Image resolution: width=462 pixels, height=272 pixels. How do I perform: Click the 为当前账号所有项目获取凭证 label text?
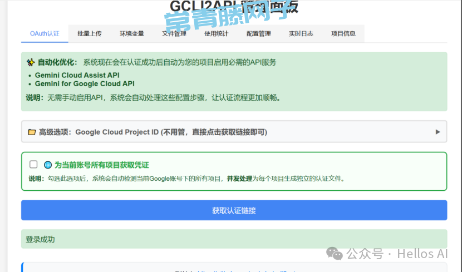pyautogui.click(x=101, y=165)
